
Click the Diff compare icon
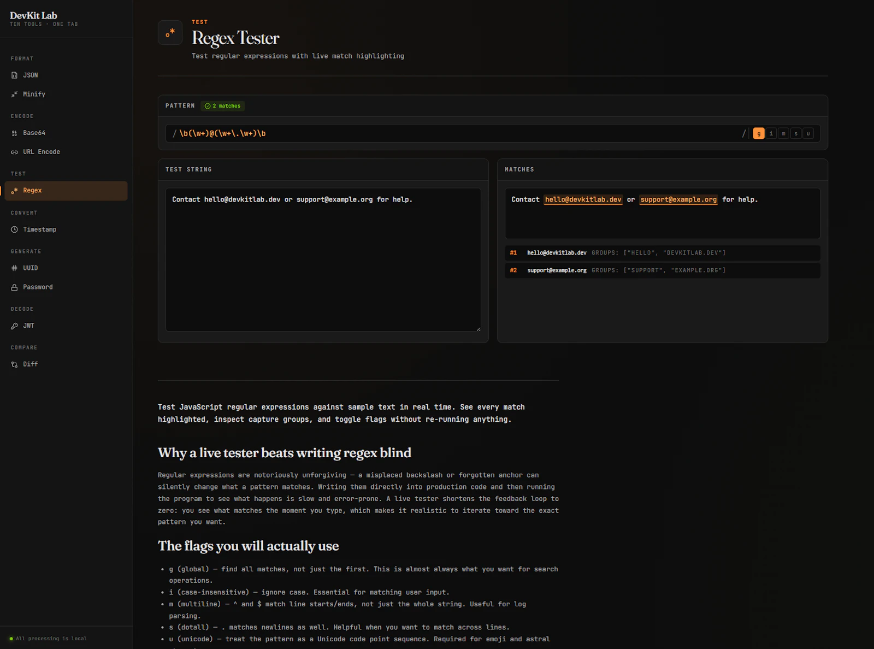tap(14, 364)
